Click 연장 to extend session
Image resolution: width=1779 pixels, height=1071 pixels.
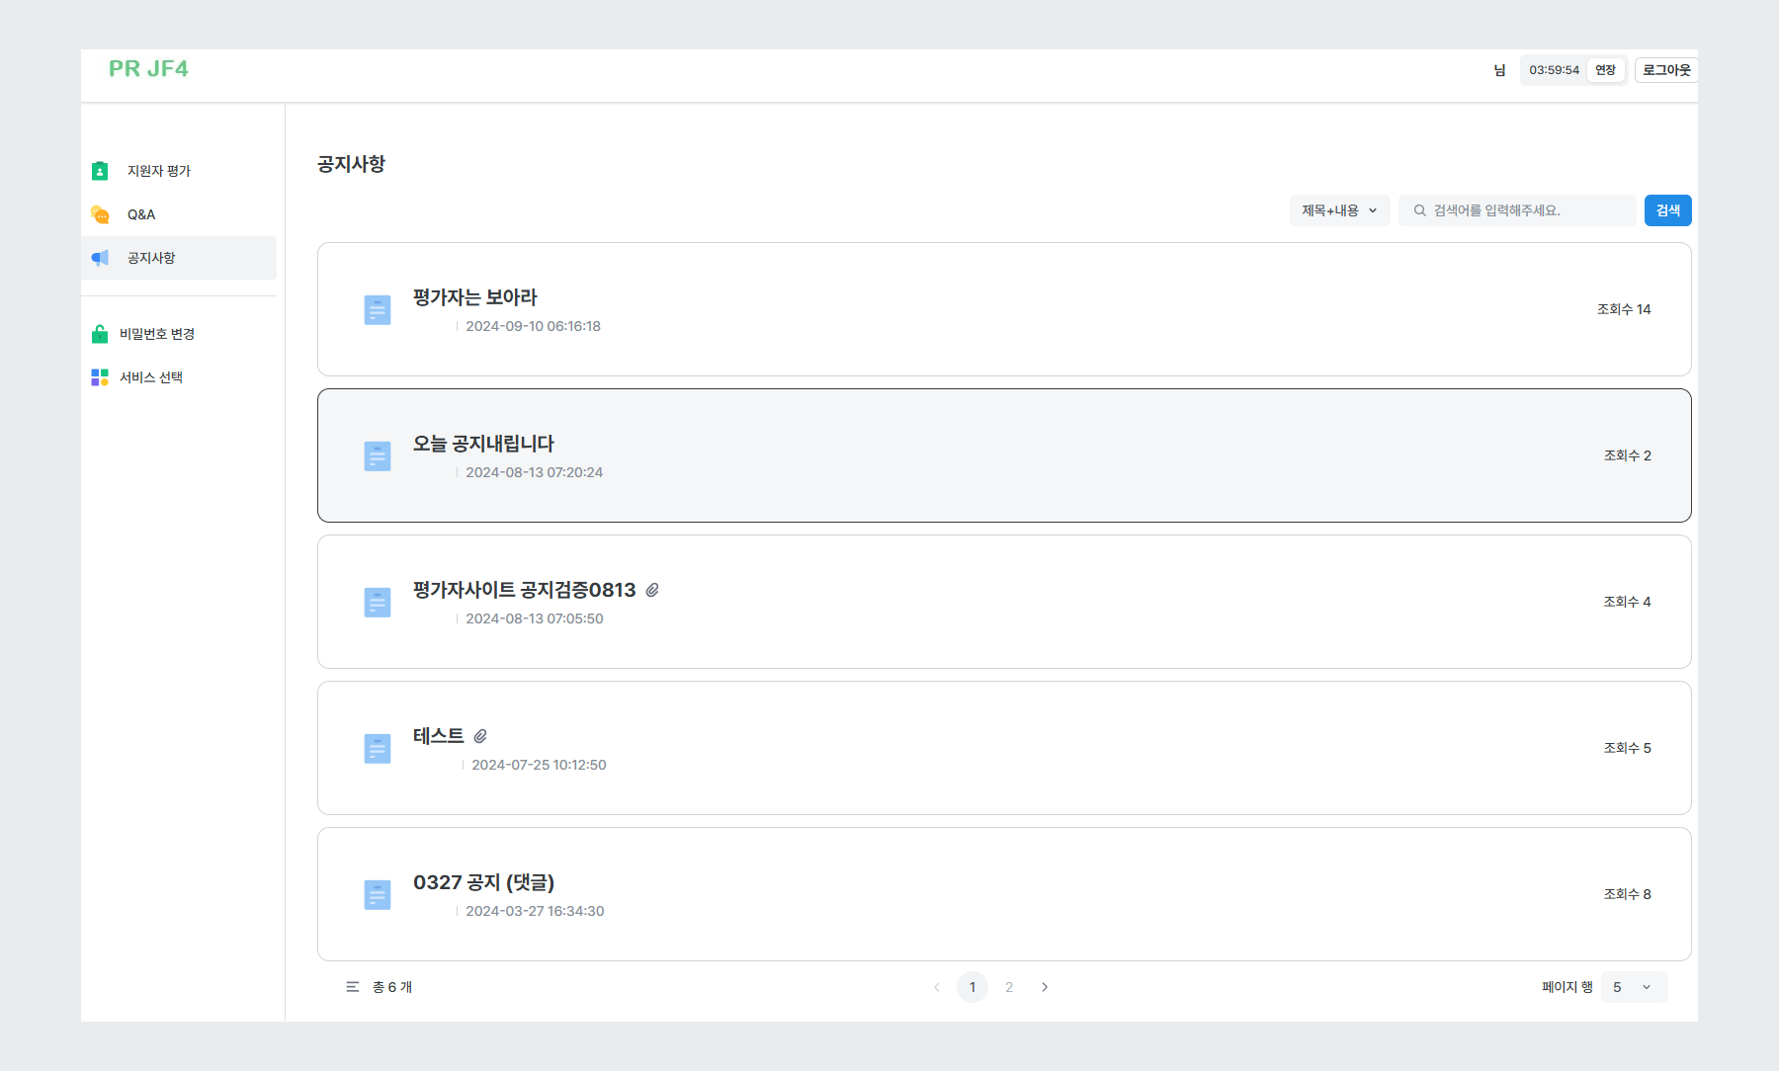coord(1605,70)
